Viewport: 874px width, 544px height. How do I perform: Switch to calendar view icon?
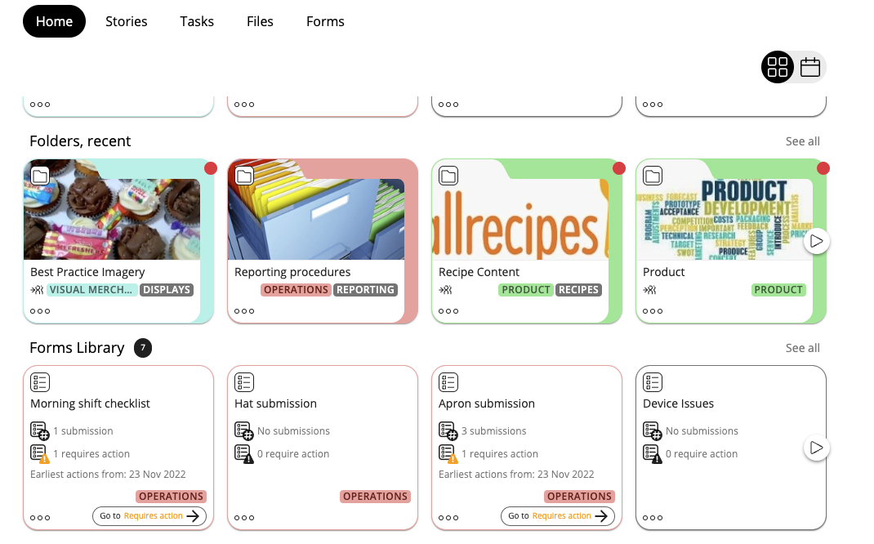click(x=810, y=68)
